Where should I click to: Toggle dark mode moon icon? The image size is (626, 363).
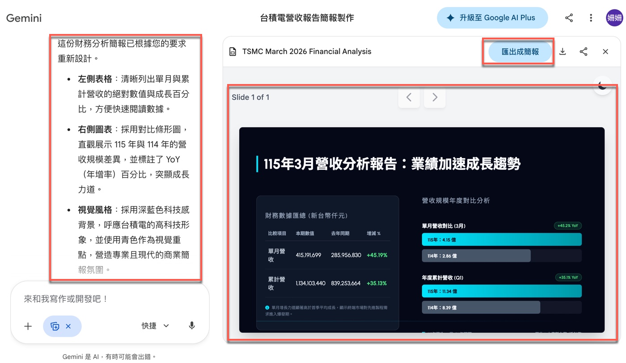point(602,85)
